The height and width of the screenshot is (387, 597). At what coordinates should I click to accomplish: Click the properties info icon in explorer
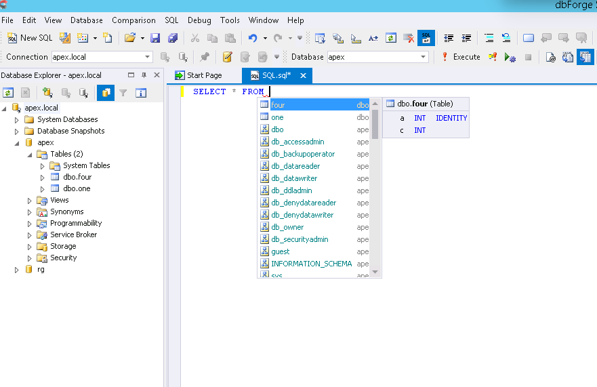[x=141, y=93]
